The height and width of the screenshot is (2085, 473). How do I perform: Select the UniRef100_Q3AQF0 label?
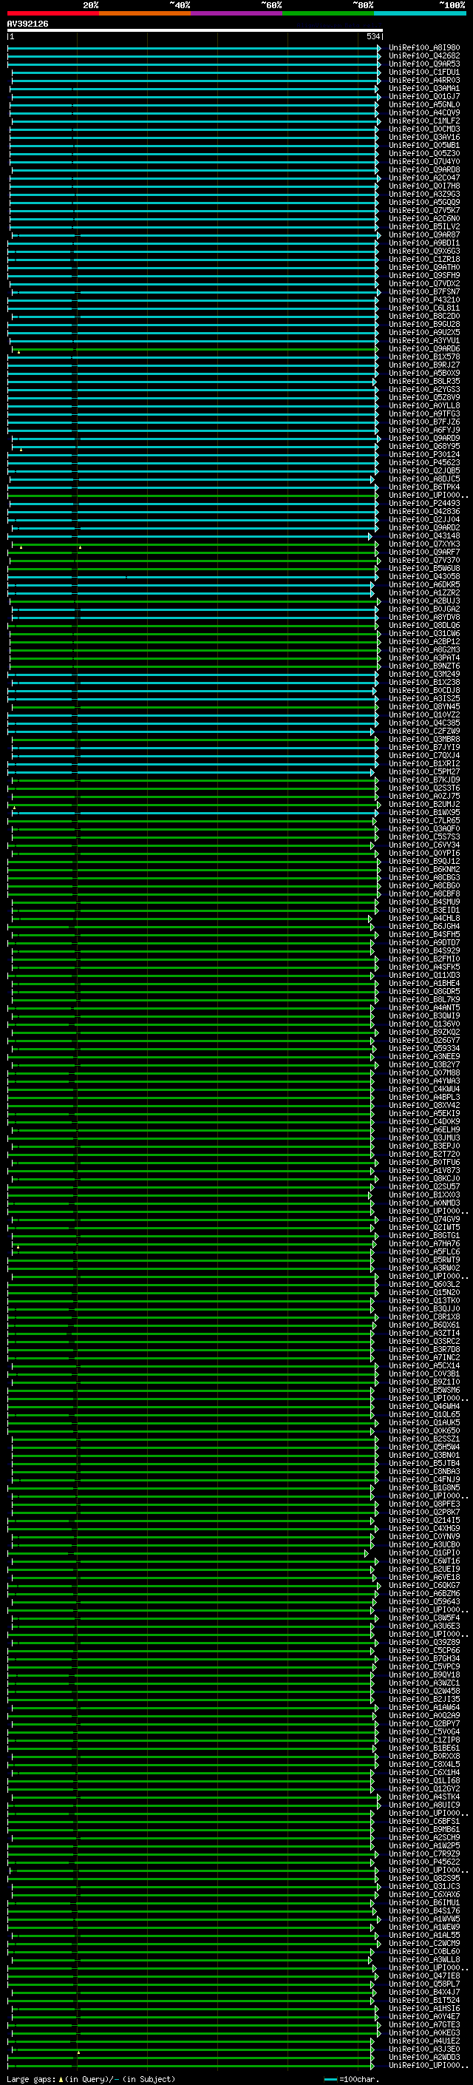coord(423,829)
